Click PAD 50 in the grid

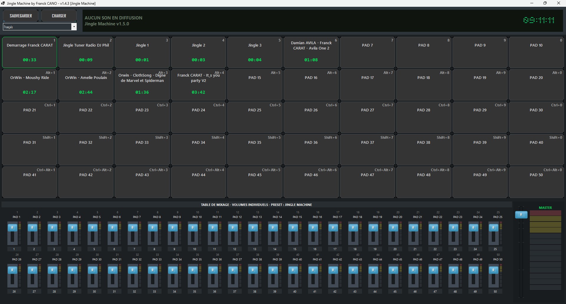click(536, 182)
